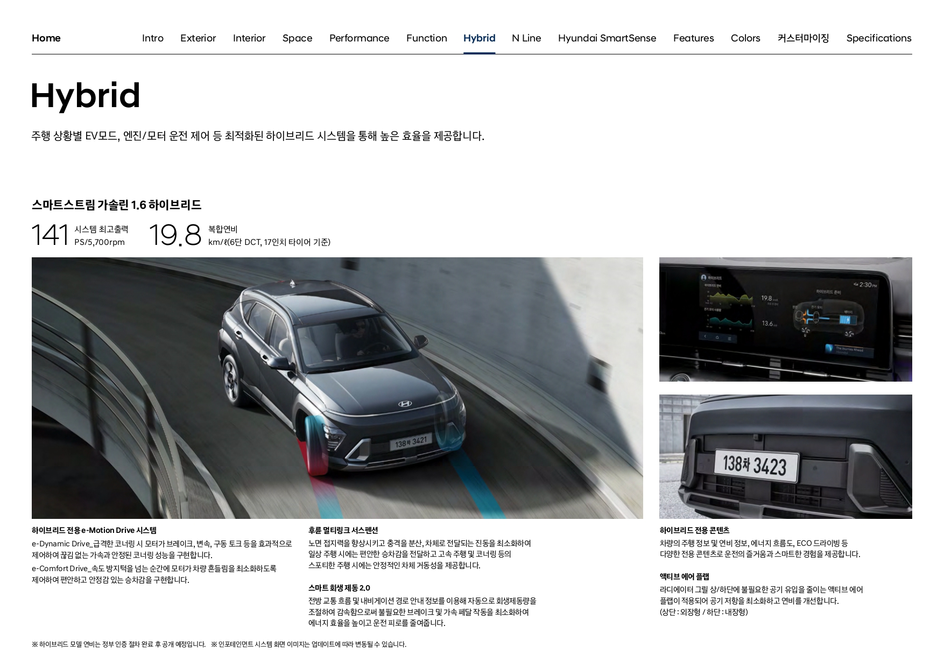
Task: Click the (상단 : 외장형 / 하단 : 내장형) note
Action: (704, 612)
